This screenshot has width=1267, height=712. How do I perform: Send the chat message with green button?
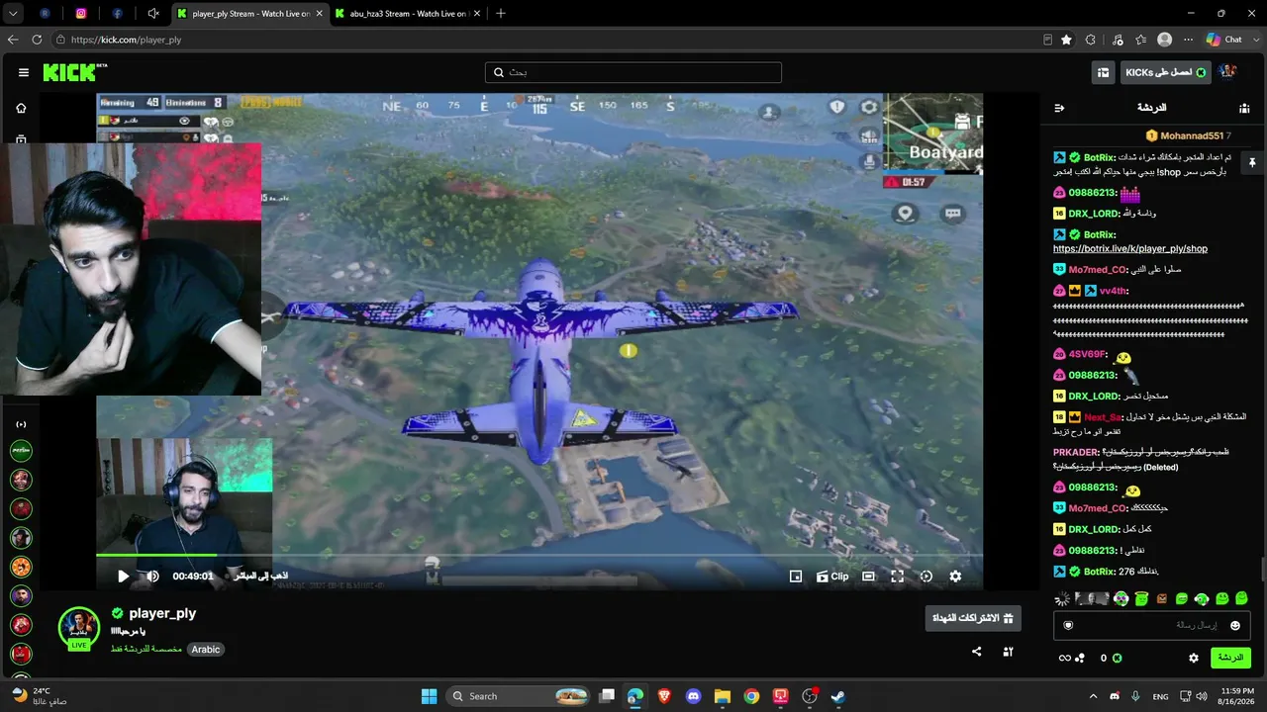[x=1230, y=658]
